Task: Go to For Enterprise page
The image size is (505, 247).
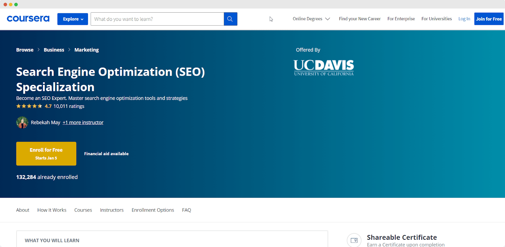Action: tap(401, 19)
